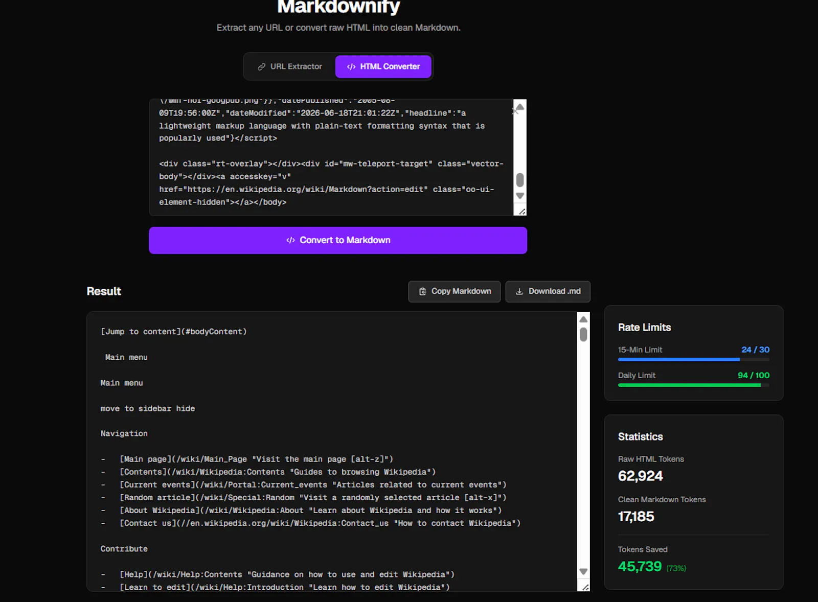This screenshot has height=602, width=818.
Task: Click the Result heading
Action: point(104,291)
